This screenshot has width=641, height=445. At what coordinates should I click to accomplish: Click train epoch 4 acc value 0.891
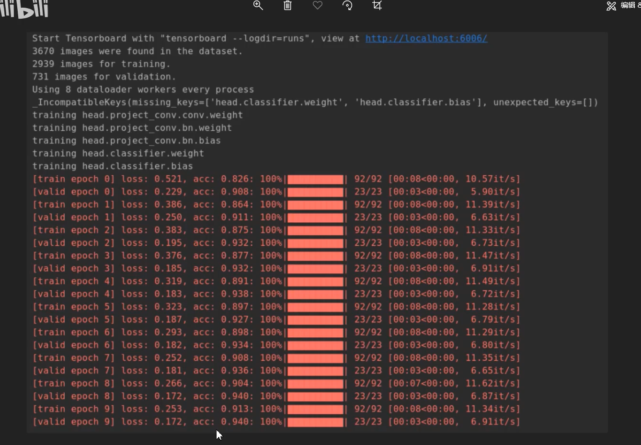235,281
